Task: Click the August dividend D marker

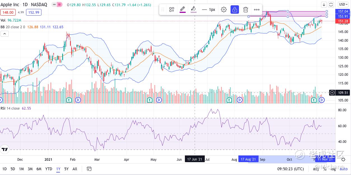Action: click(x=240, y=100)
